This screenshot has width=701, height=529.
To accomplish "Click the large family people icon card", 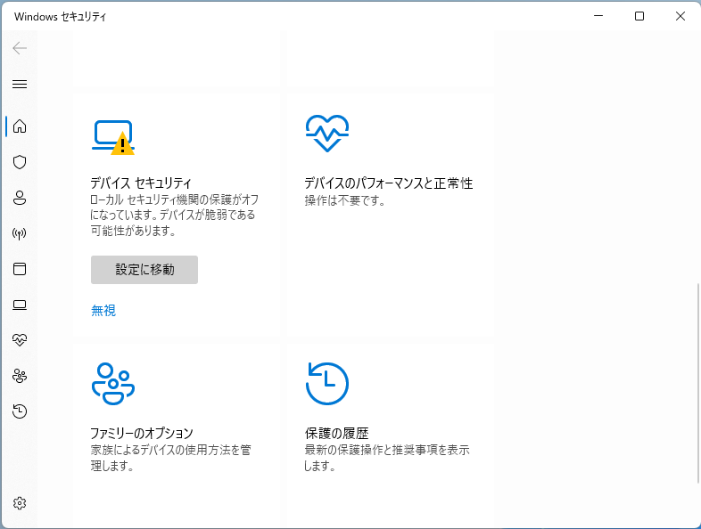I will coord(113,384).
